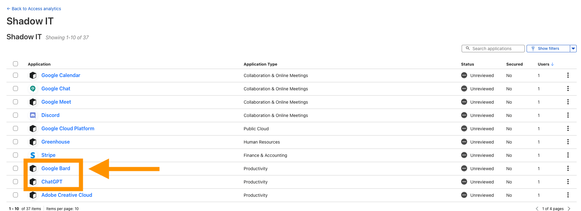This screenshot has width=581, height=211.
Task: Select the Stripe row checkbox
Action: click(15, 155)
